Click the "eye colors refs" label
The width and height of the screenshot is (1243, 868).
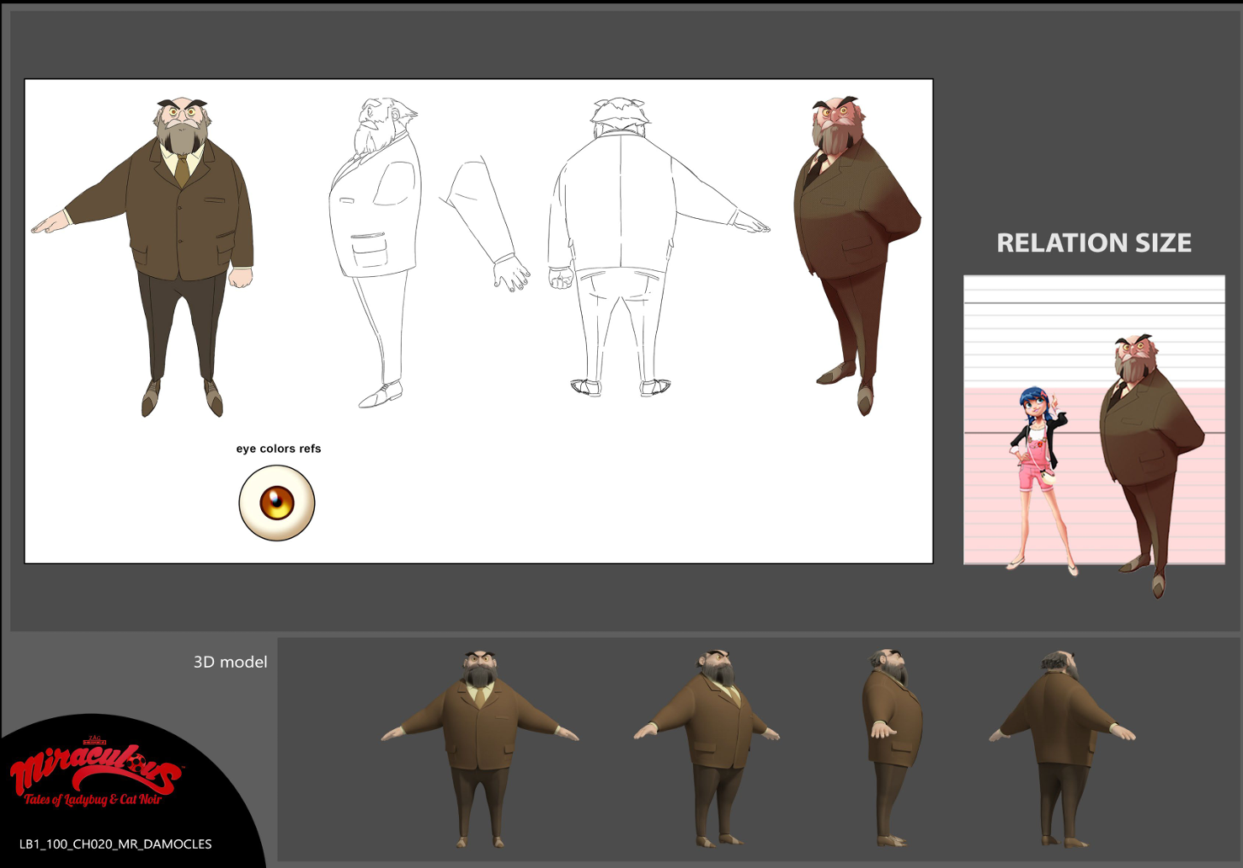[x=279, y=449]
